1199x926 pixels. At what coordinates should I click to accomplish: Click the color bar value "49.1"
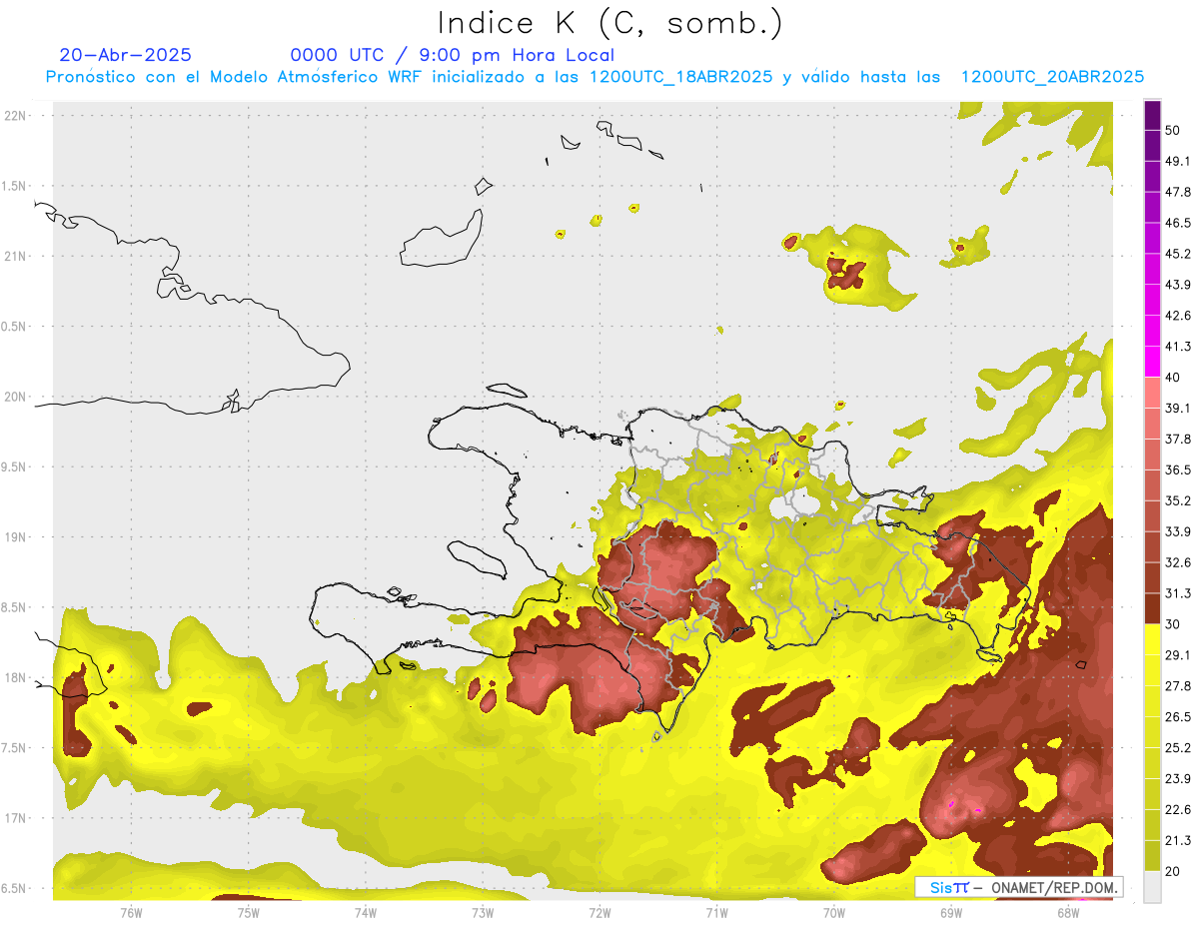(1178, 161)
